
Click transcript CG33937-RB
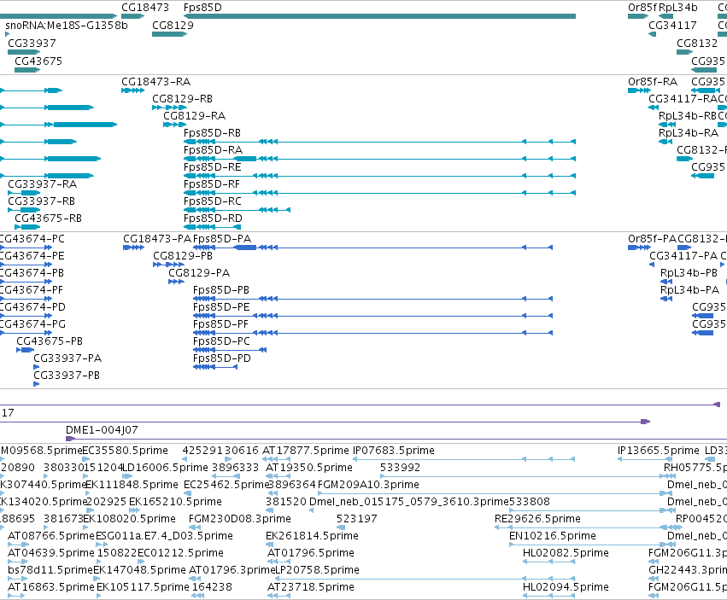pyautogui.click(x=41, y=201)
